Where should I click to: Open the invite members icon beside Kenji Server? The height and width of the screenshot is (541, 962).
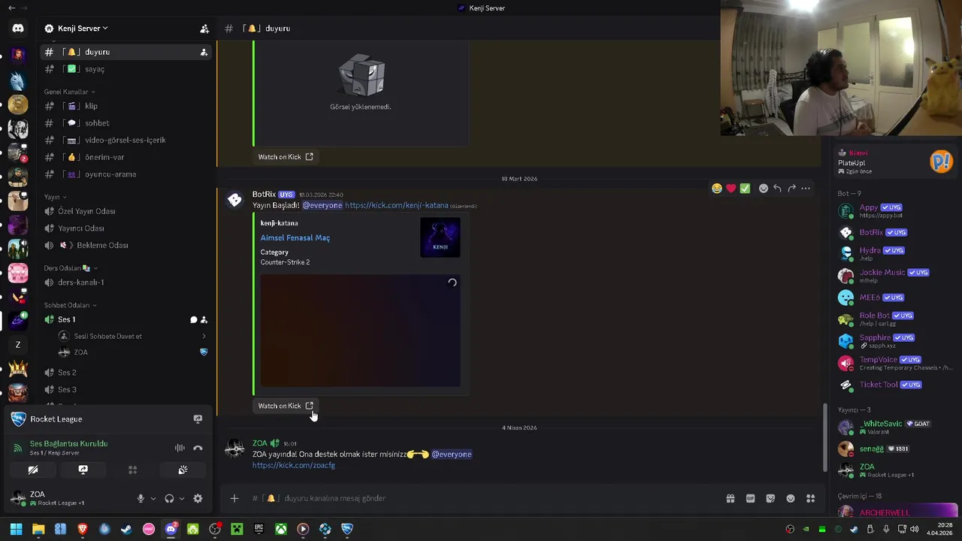pyautogui.click(x=204, y=29)
